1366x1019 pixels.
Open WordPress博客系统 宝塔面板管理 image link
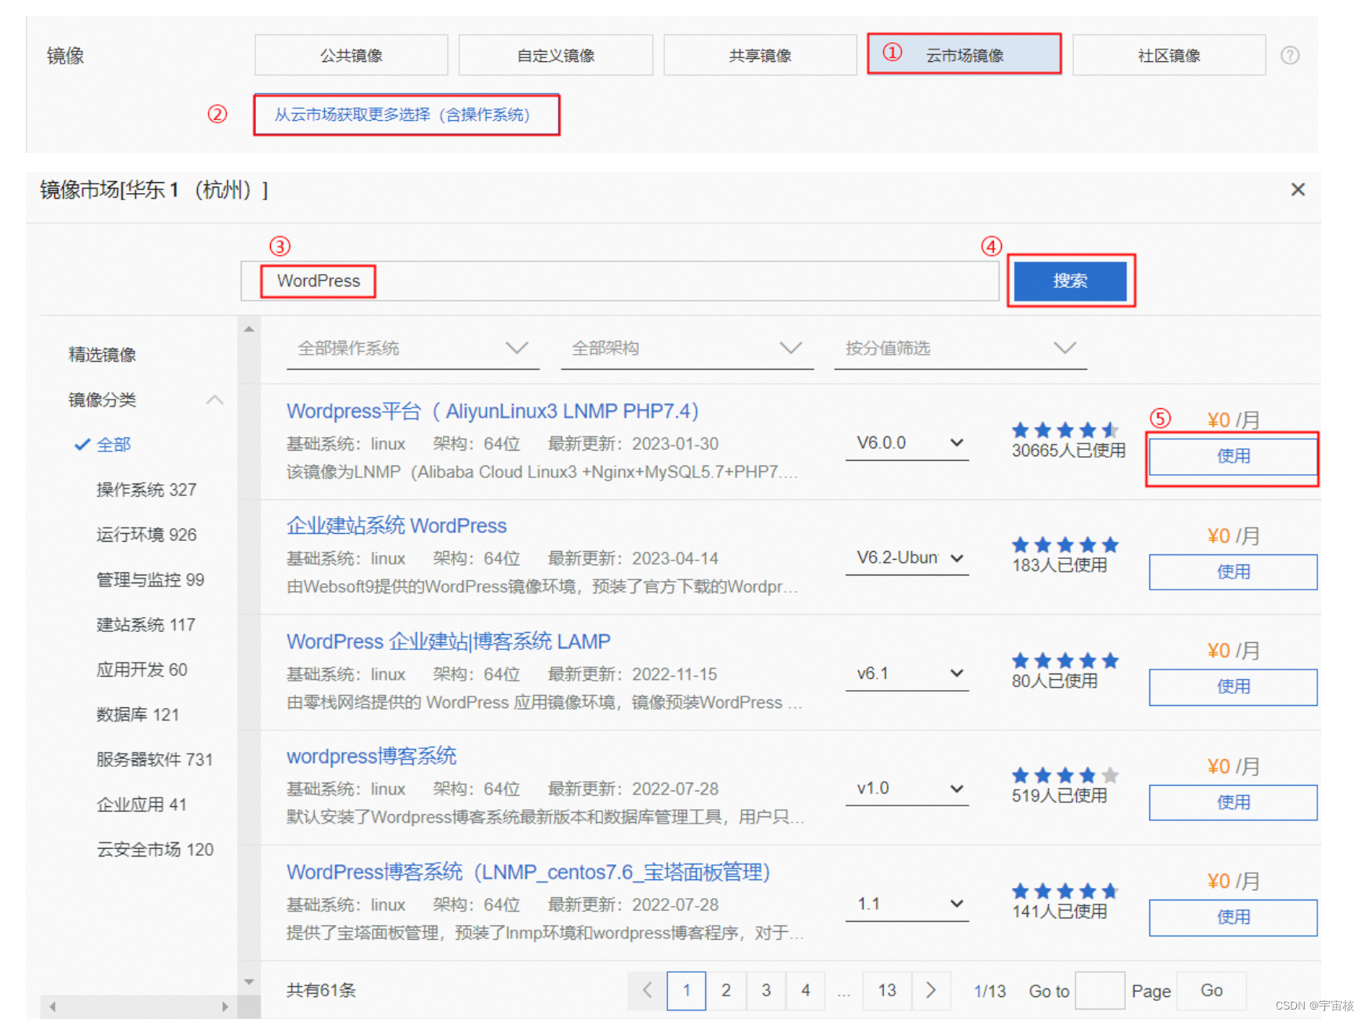click(528, 872)
